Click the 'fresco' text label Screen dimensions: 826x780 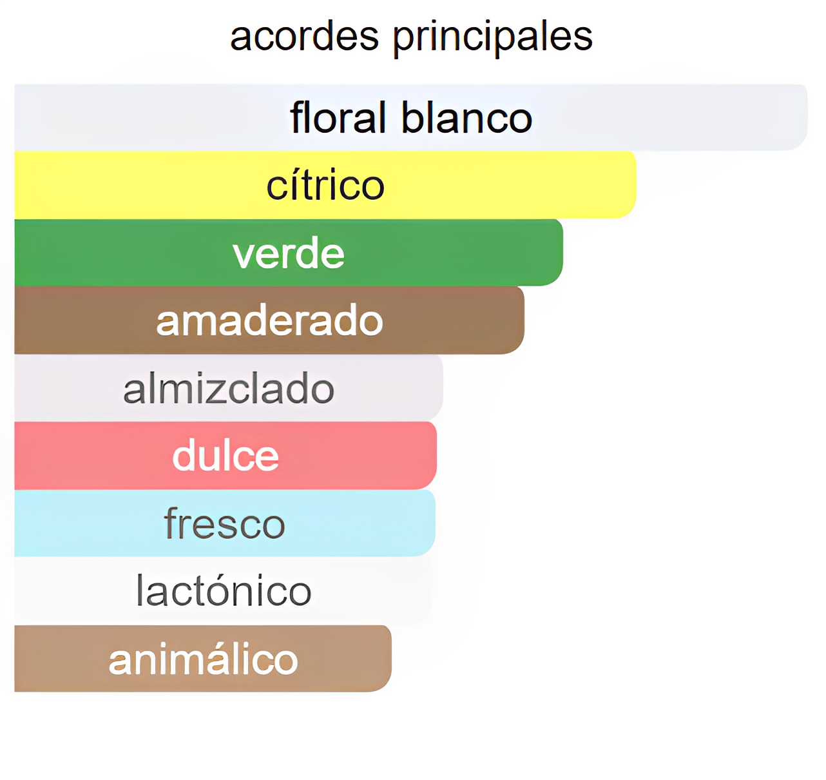tap(225, 523)
